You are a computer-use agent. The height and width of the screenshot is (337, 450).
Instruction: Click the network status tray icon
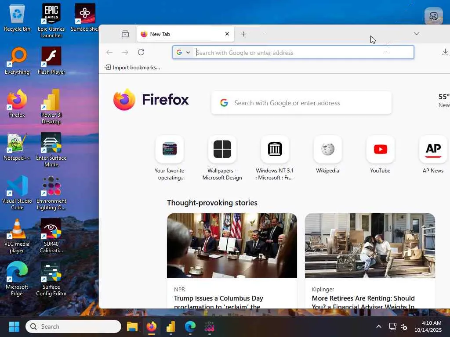click(x=392, y=326)
